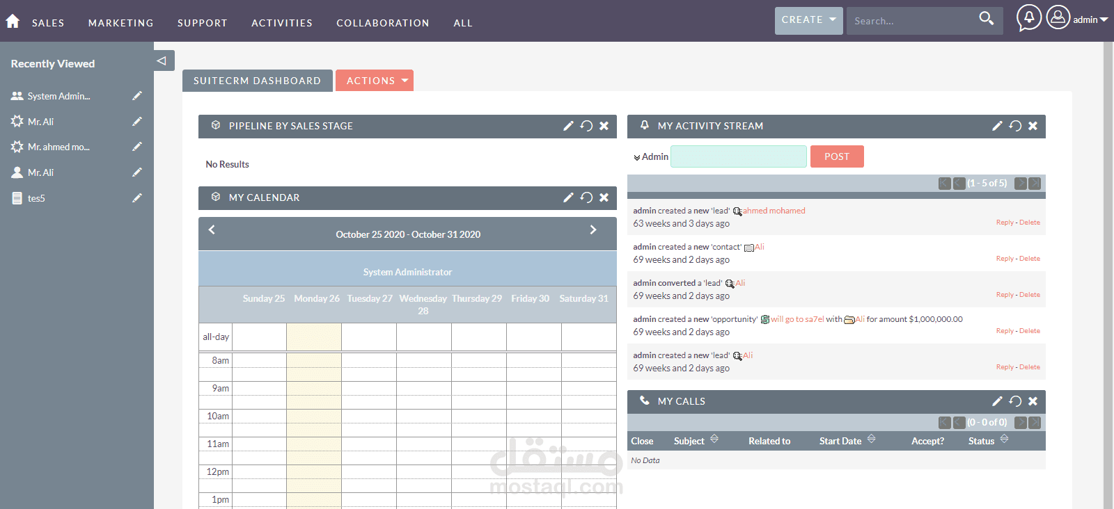This screenshot has height=509, width=1114.
Task: Go to the next activity stream page
Action: click(1021, 184)
